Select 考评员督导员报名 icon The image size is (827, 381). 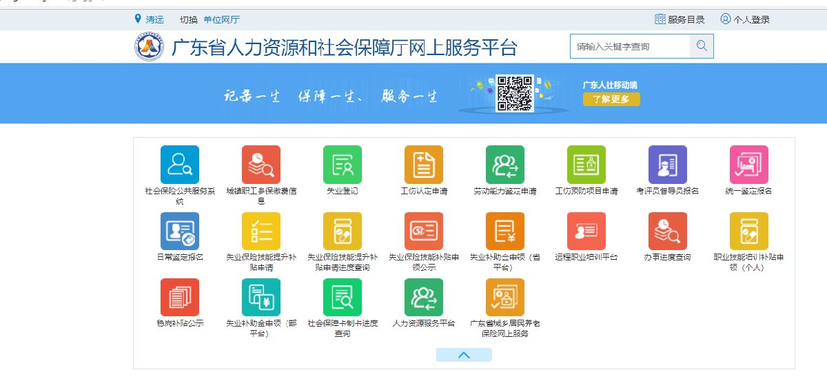[x=668, y=165]
